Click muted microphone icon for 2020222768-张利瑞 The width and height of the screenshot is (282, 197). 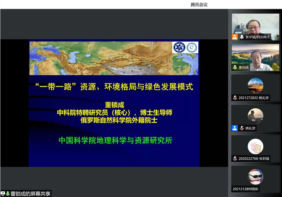click(235, 158)
